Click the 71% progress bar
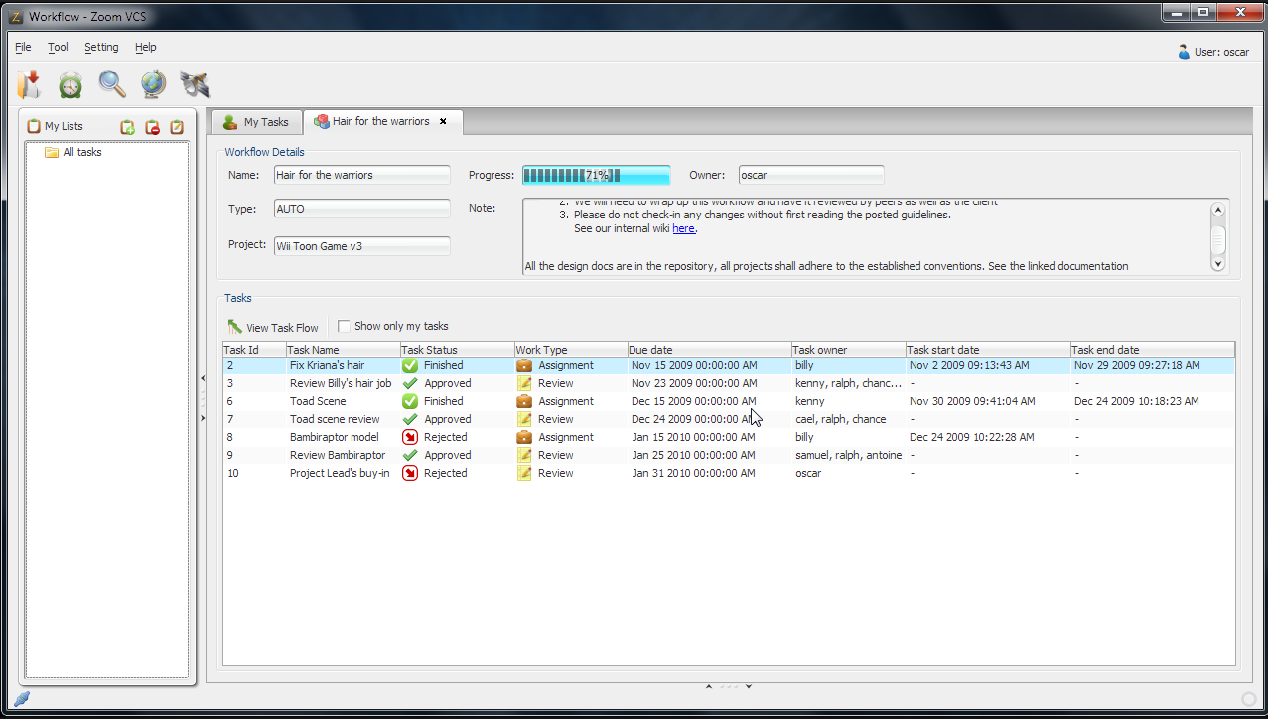This screenshot has height=719, width=1268. click(597, 175)
